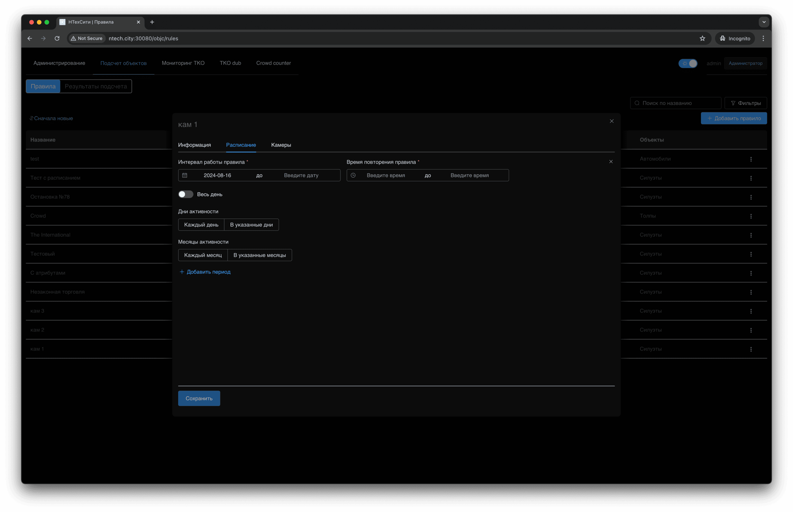This screenshot has width=793, height=512.
Task: Open a new browser tab with the plus icon
Action: (x=152, y=22)
